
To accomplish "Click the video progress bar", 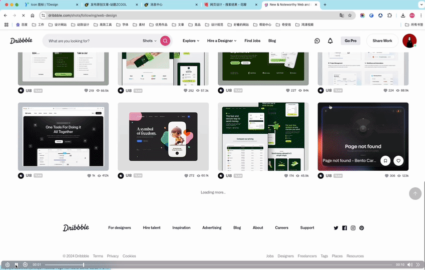I will pyautogui.click(x=218, y=264).
